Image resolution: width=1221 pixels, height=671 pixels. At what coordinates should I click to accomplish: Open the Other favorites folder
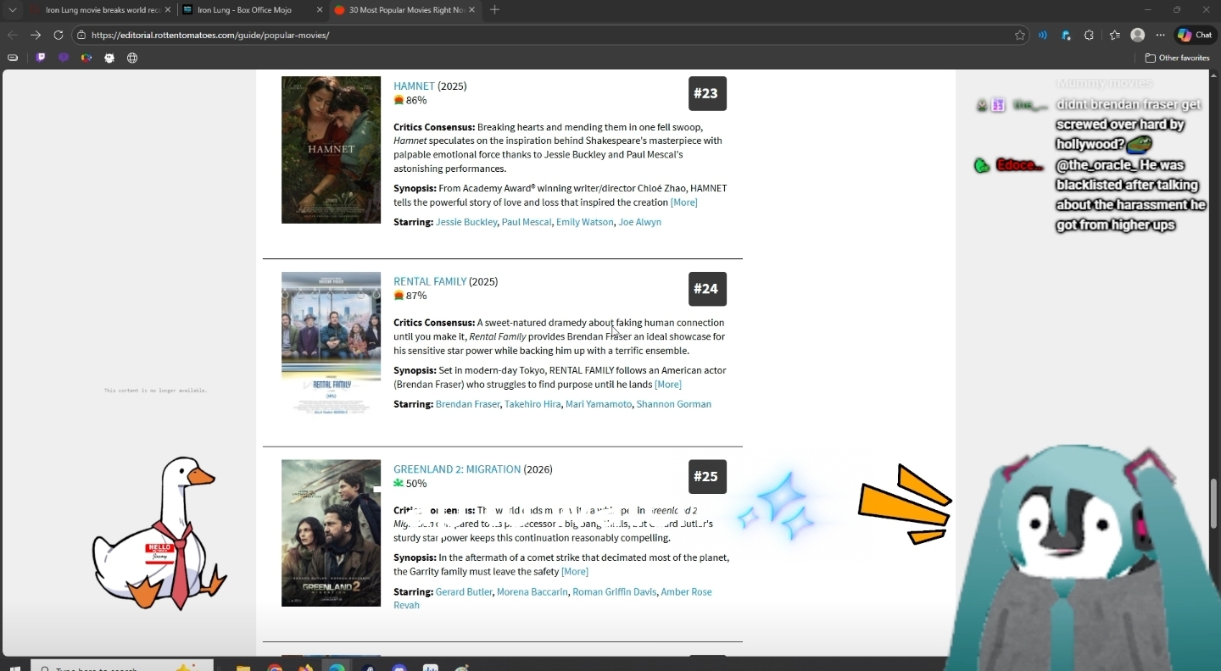[1178, 58]
